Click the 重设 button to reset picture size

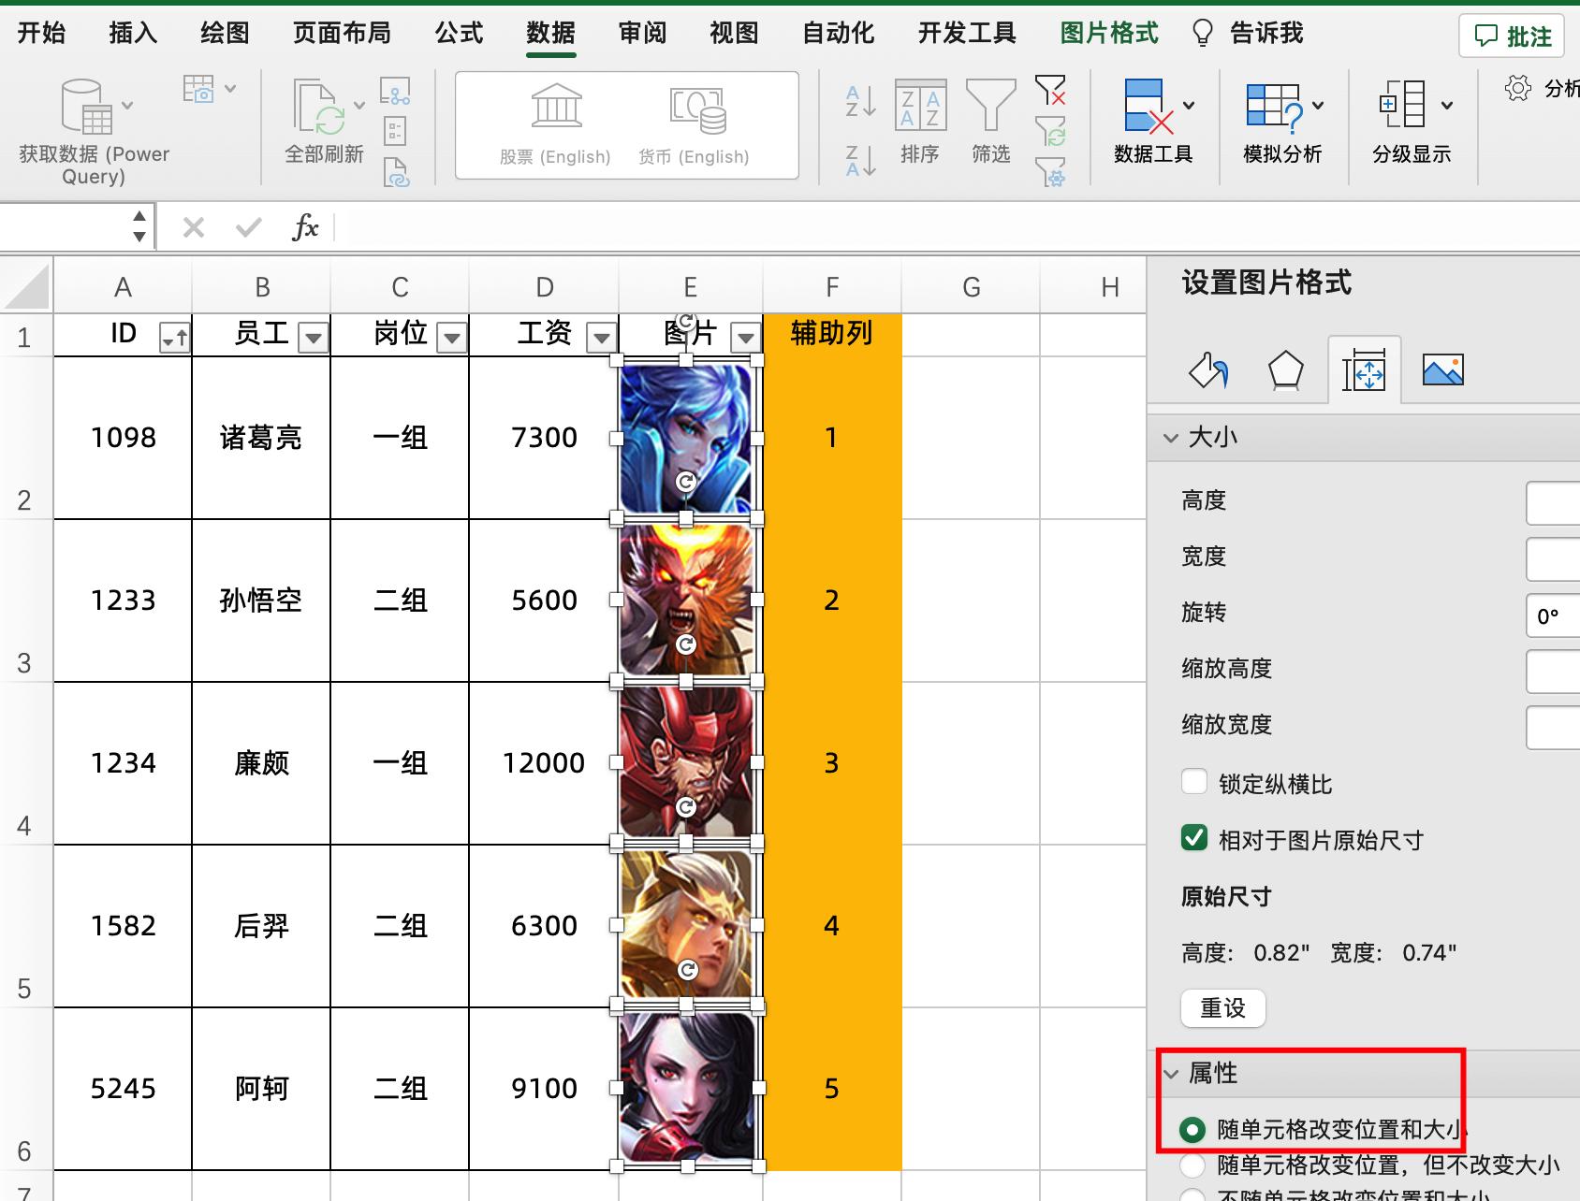click(x=1222, y=1008)
